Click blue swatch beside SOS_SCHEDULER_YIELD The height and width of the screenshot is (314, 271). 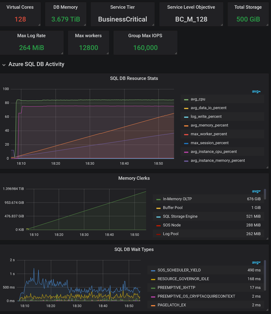tap(153, 271)
